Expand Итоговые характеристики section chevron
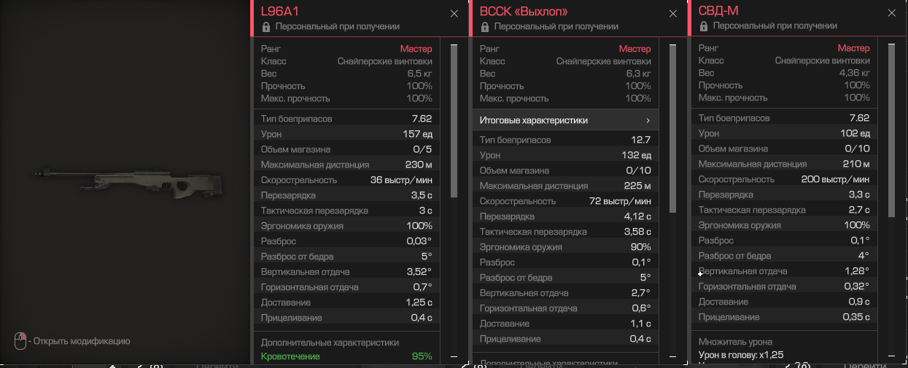 (x=647, y=120)
